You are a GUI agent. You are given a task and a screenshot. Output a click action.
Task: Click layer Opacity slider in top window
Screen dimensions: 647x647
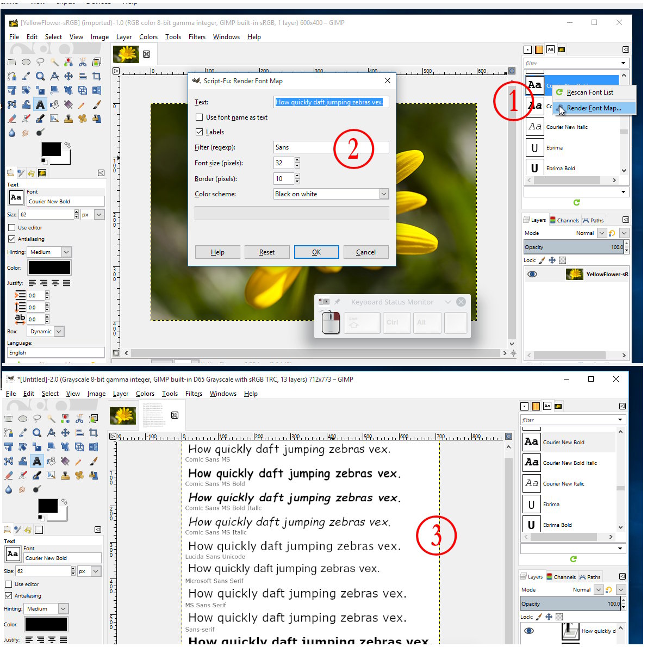click(x=574, y=247)
